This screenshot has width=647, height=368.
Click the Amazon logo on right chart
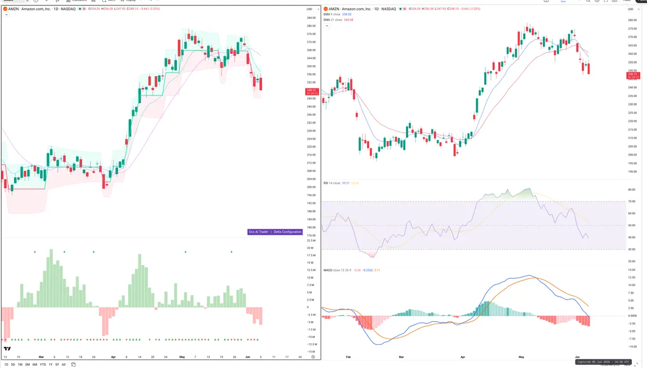326,9
